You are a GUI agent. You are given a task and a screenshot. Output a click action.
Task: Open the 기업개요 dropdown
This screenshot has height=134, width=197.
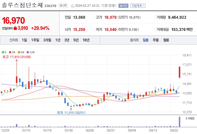(x=138, y=6)
